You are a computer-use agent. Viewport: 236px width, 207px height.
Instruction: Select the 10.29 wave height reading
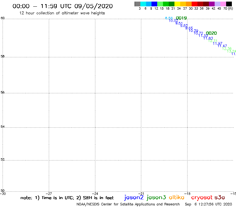click(x=193, y=31)
